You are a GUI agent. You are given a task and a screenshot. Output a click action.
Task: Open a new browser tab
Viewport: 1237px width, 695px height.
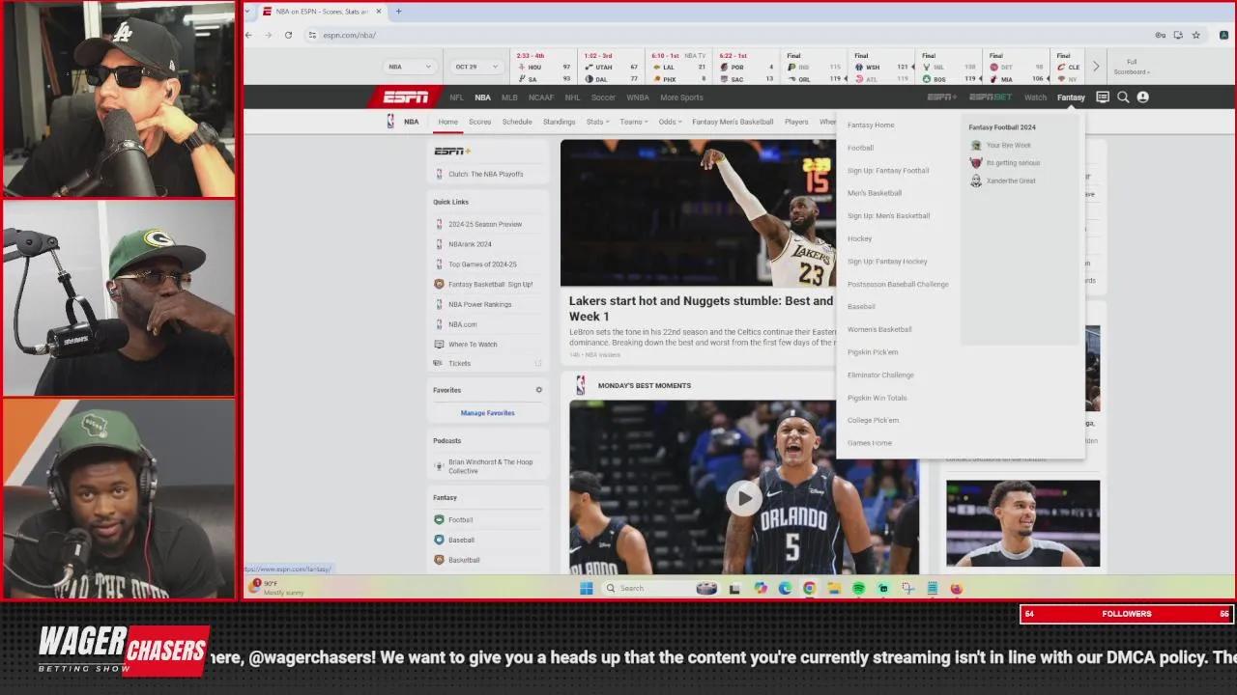tap(398, 12)
